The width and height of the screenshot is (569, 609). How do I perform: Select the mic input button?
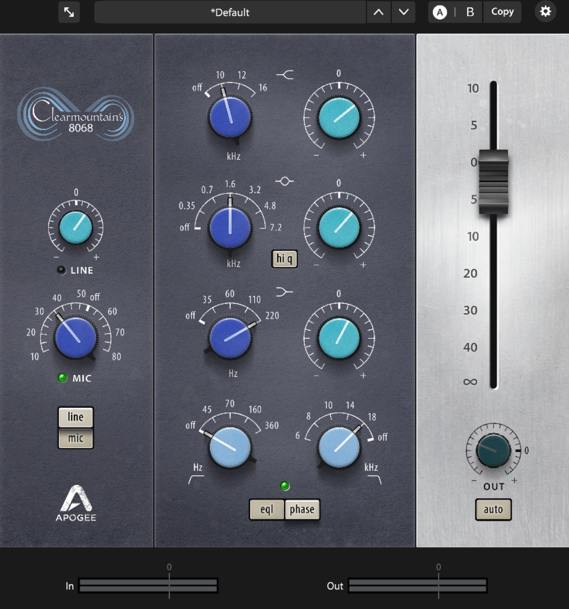coord(75,438)
